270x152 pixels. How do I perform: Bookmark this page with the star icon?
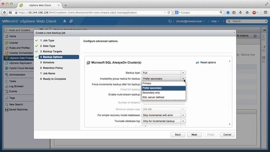[228, 12]
